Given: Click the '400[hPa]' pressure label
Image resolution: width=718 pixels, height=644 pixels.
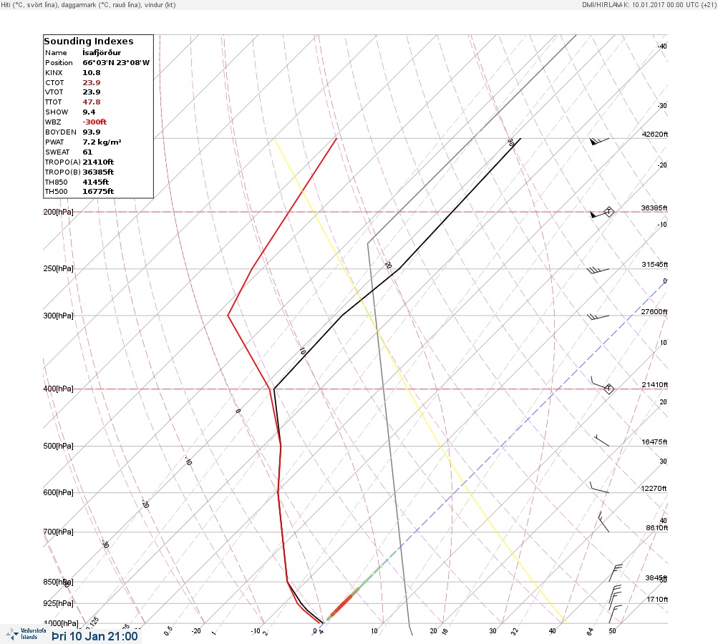Looking at the screenshot, I should pyautogui.click(x=58, y=389).
